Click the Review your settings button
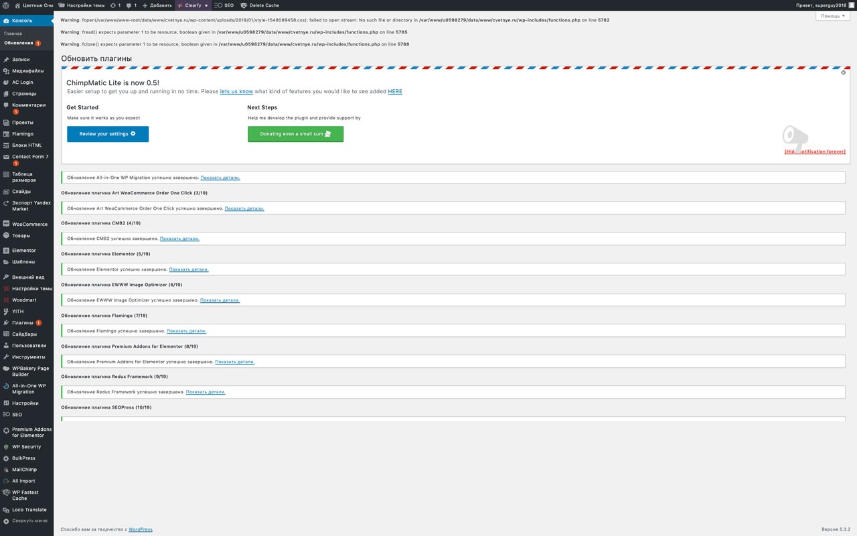The width and height of the screenshot is (857, 536). click(108, 134)
